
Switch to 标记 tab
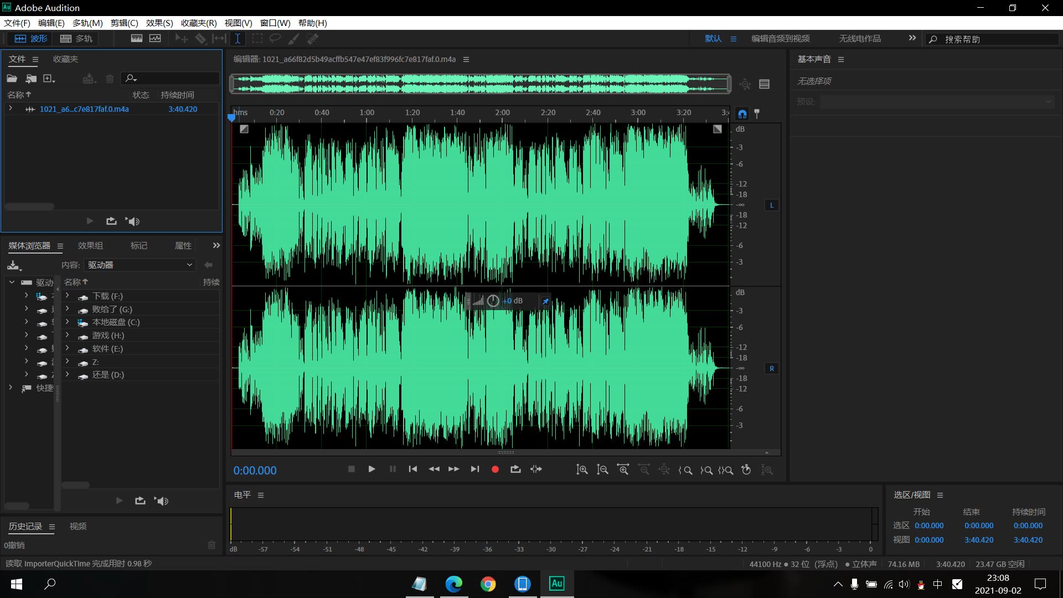[x=138, y=245]
